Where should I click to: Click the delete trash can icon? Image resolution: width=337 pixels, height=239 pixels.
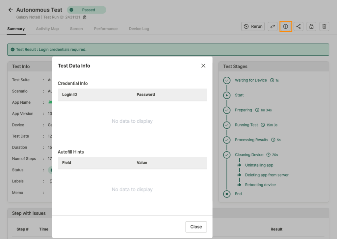pyautogui.click(x=324, y=26)
